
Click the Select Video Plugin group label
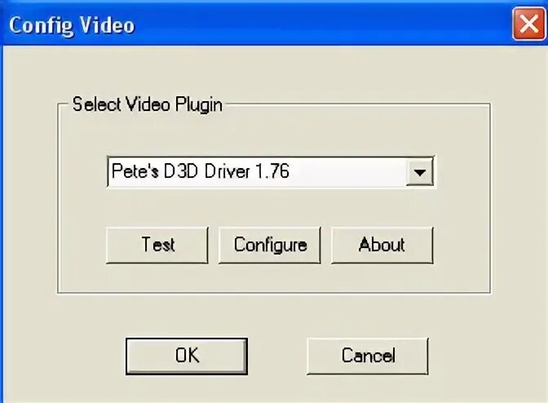147,104
